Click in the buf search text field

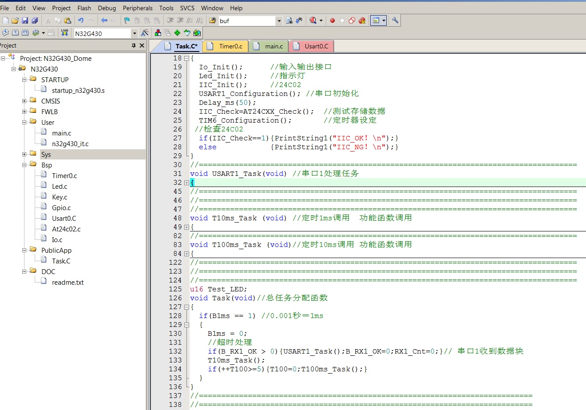[x=247, y=21]
